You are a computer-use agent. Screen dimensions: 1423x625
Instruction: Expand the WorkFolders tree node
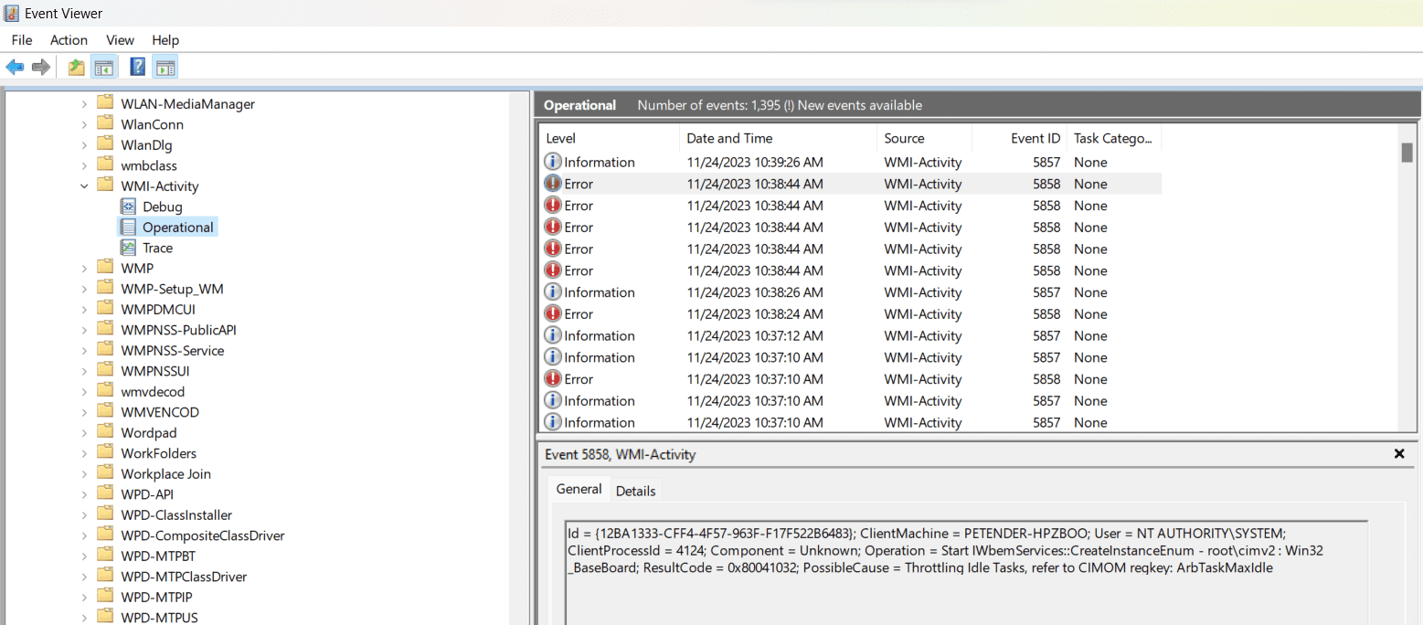[x=84, y=452]
